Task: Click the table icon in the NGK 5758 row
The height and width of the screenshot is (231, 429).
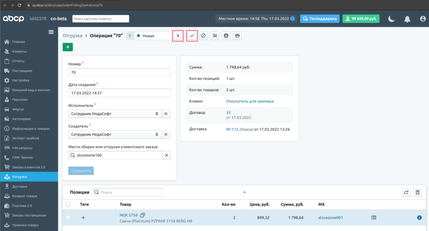Action: point(374,218)
